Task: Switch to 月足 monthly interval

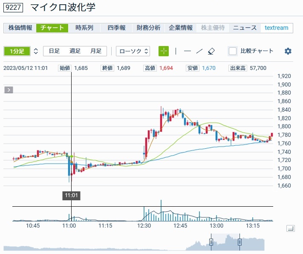Action: [96, 51]
